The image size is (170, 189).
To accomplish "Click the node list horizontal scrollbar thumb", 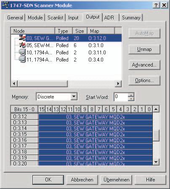I will [x=42, y=84].
